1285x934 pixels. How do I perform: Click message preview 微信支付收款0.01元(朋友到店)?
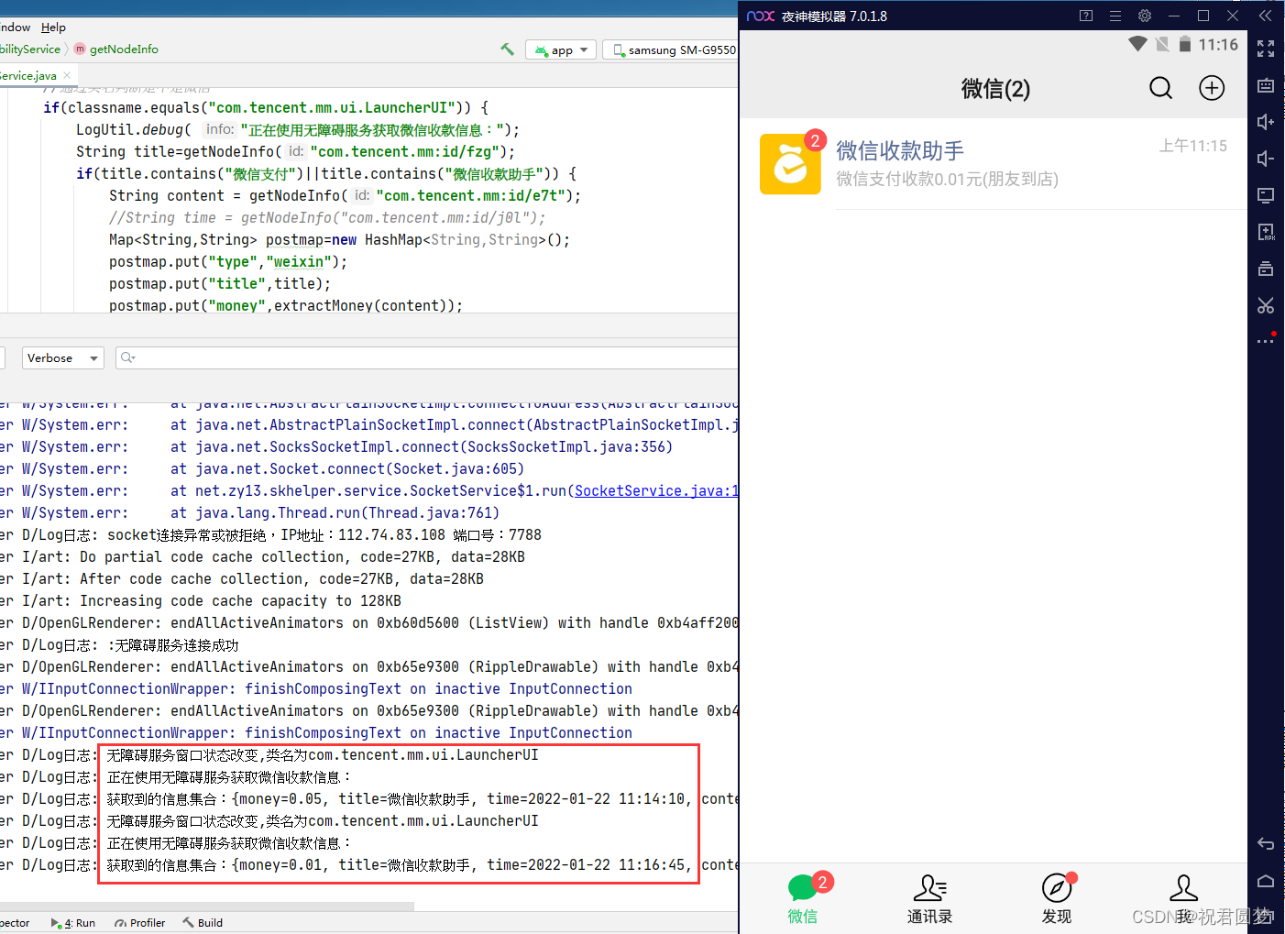coord(947,179)
